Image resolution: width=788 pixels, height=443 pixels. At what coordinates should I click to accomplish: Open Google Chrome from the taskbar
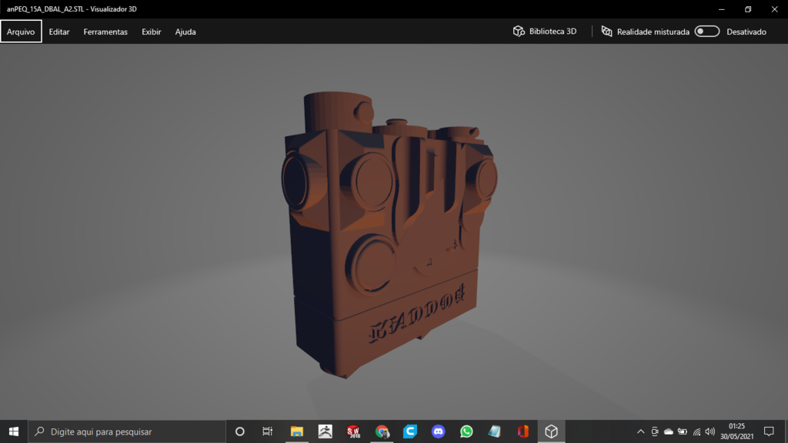point(382,431)
